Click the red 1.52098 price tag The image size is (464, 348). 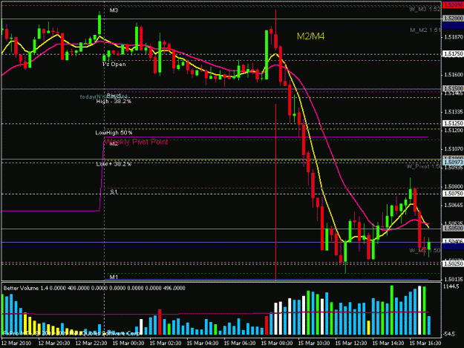point(453,5)
